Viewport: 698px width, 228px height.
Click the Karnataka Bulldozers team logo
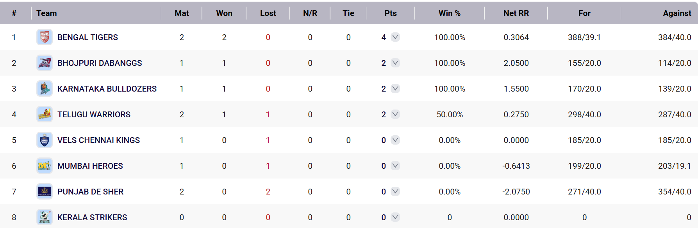point(45,89)
